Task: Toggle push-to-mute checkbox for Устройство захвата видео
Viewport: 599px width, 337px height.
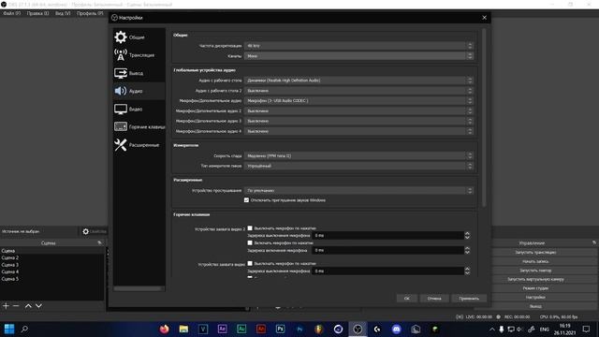Action: 250,263
